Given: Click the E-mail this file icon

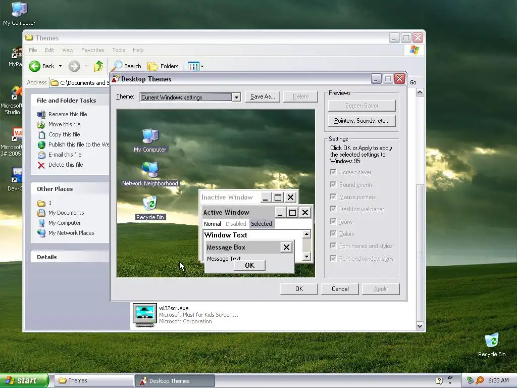Looking at the screenshot, I should pyautogui.click(x=41, y=155).
